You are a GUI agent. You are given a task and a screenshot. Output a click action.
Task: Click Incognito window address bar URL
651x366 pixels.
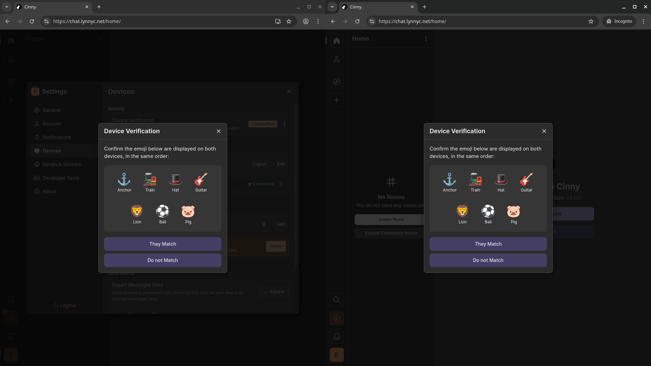click(x=412, y=21)
